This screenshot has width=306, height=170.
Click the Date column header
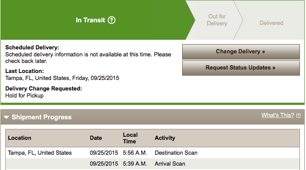click(x=96, y=138)
